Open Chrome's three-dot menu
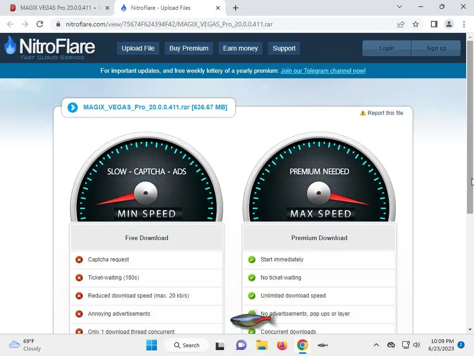Screen dimensions: 474x356 tap(464, 24)
